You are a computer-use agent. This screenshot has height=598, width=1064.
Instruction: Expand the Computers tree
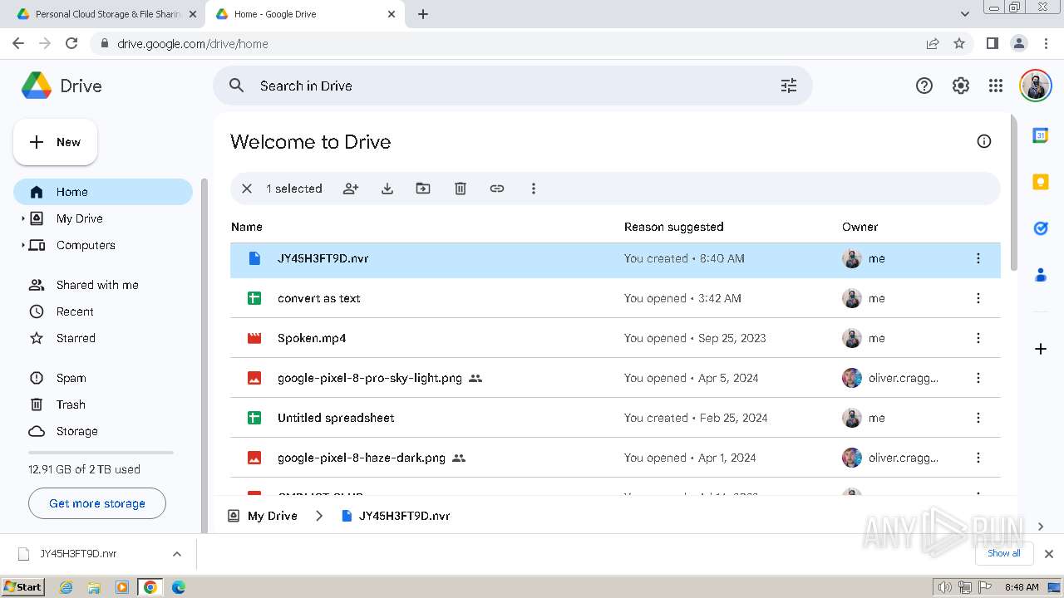pyautogui.click(x=23, y=245)
